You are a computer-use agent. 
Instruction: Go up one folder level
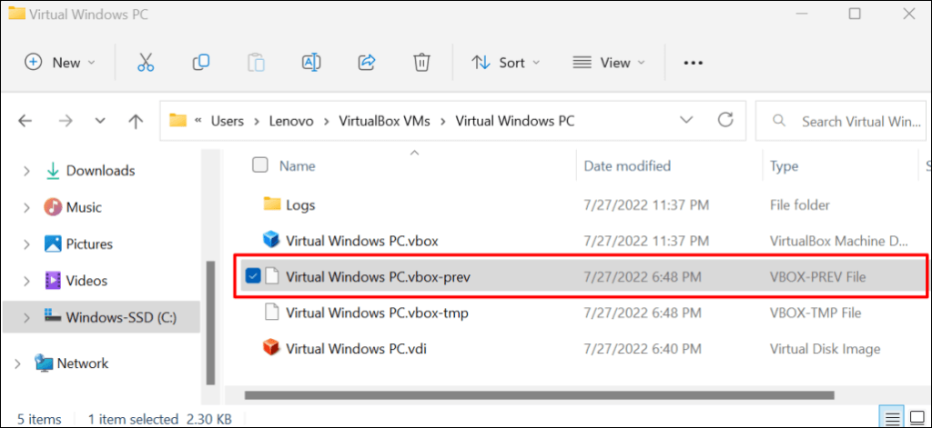tap(136, 121)
